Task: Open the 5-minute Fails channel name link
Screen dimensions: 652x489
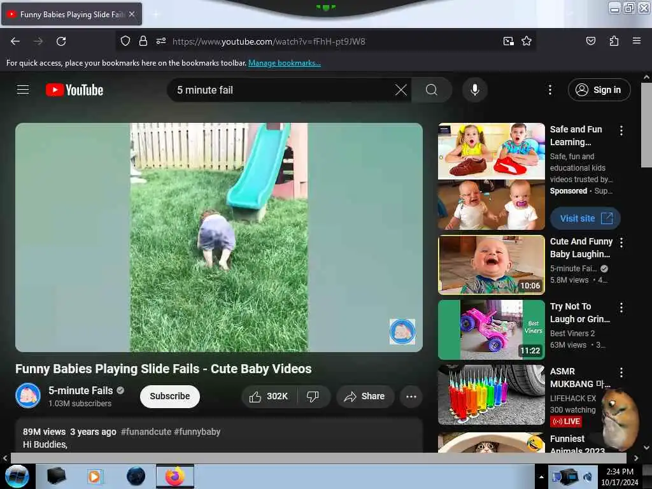Action: click(81, 390)
